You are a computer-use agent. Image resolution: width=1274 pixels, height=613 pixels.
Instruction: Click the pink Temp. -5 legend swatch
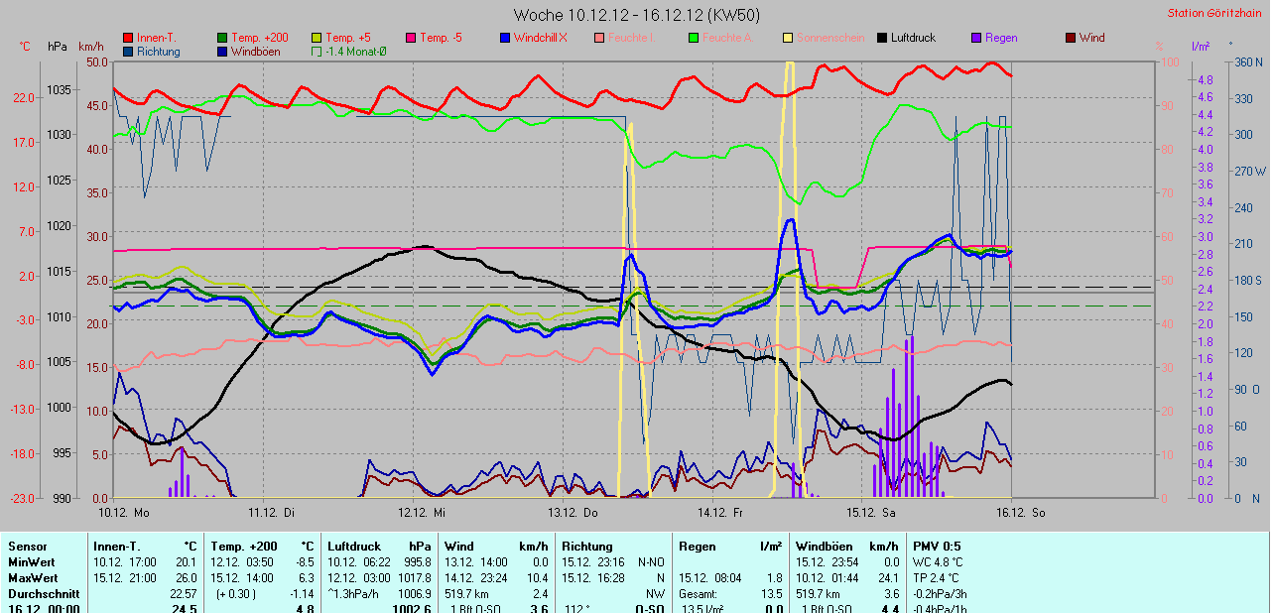tap(411, 38)
